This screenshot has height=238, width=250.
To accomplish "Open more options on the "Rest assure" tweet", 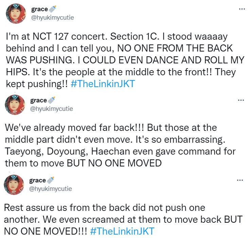I will coord(241,180).
